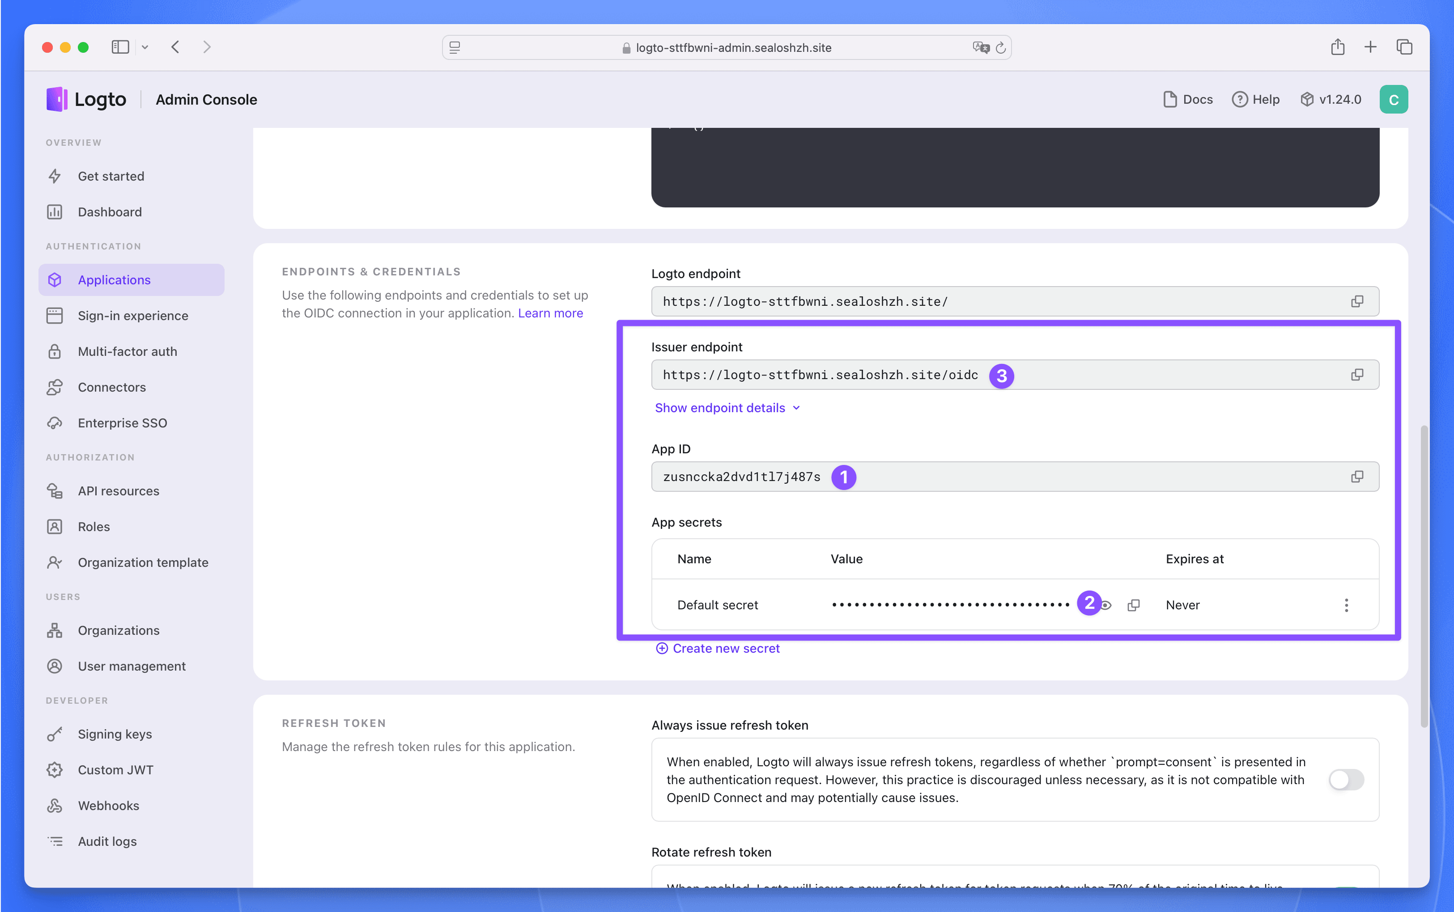This screenshot has width=1454, height=912.
Task: Copy the Issuer endpoint URL
Action: (1357, 375)
